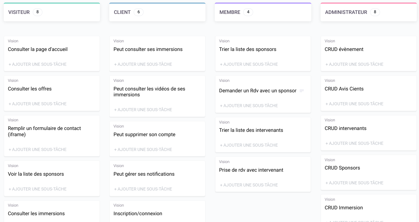Screen dimensions: 419x222
Task: Click the MEMBRE column title
Action: (x=230, y=12)
